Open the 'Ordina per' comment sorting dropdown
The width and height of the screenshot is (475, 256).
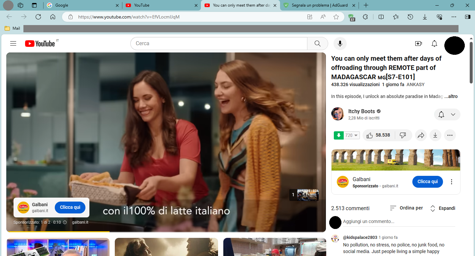click(x=406, y=208)
